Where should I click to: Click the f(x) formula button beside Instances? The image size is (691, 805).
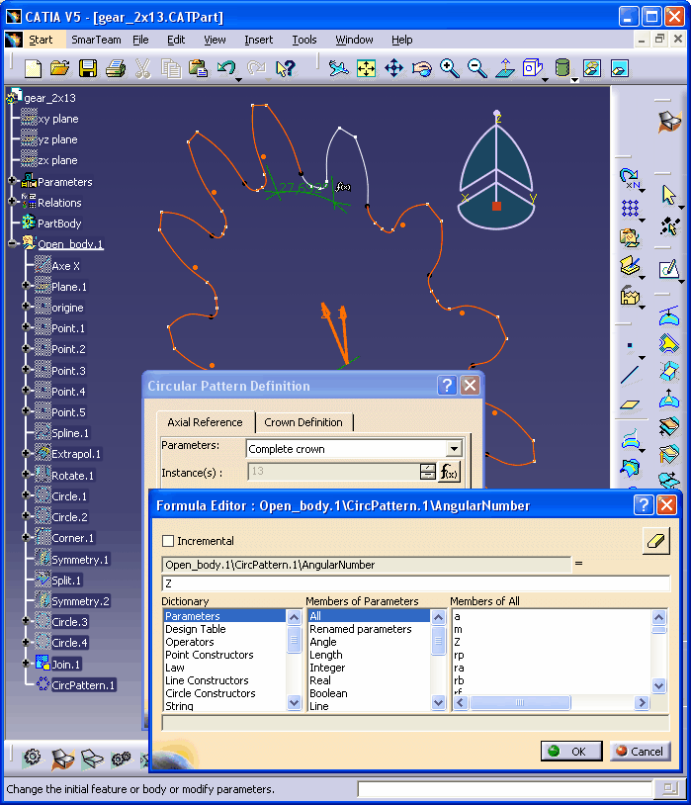pos(449,472)
